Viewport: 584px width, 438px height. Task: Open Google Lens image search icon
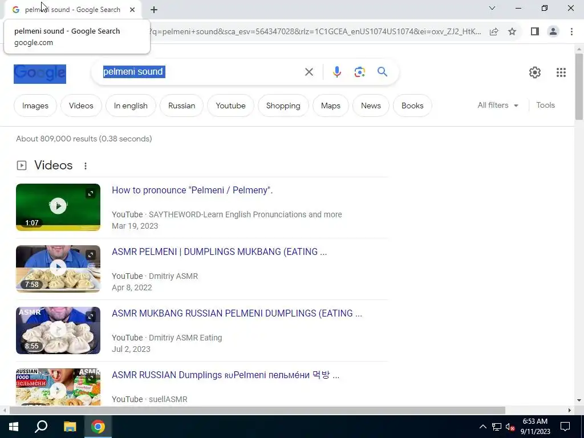coord(359,72)
